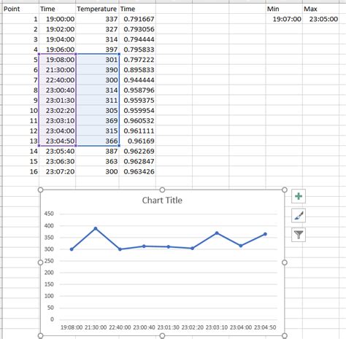Click chart data point above 23:04:50
This screenshot has height=339, width=346.
[x=265, y=234]
